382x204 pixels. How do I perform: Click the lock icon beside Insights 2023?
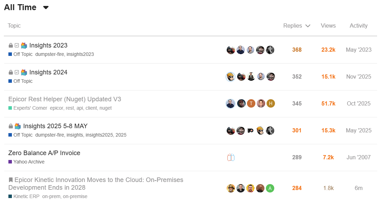tap(11, 45)
